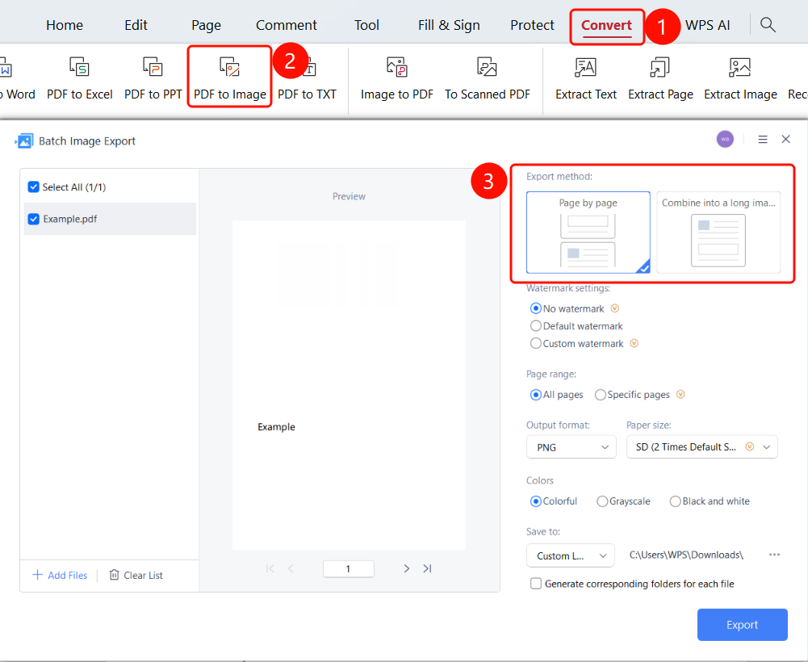Add more files with Add Files

(60, 575)
